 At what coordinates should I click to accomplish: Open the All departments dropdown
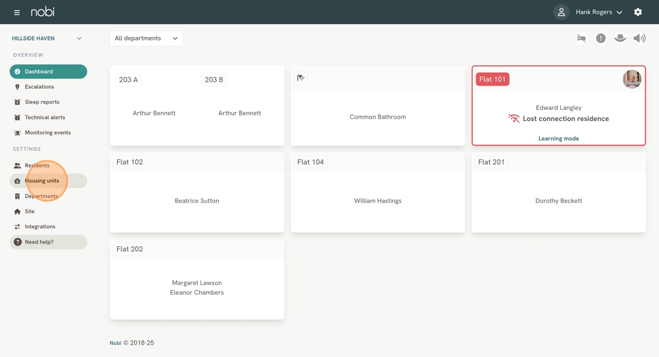146,38
